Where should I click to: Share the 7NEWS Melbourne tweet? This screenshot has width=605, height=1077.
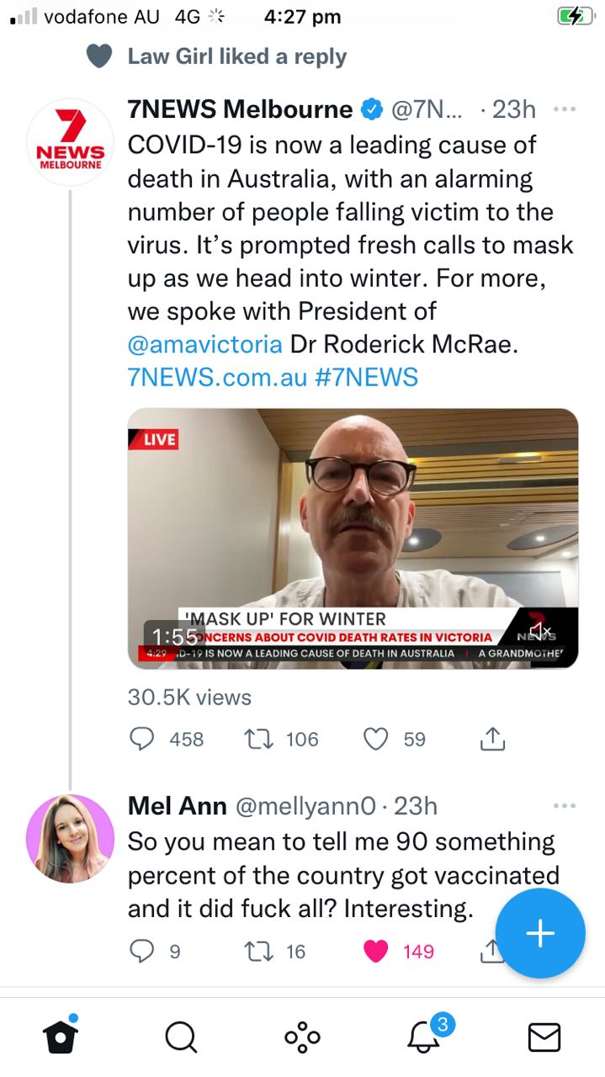coord(492,739)
